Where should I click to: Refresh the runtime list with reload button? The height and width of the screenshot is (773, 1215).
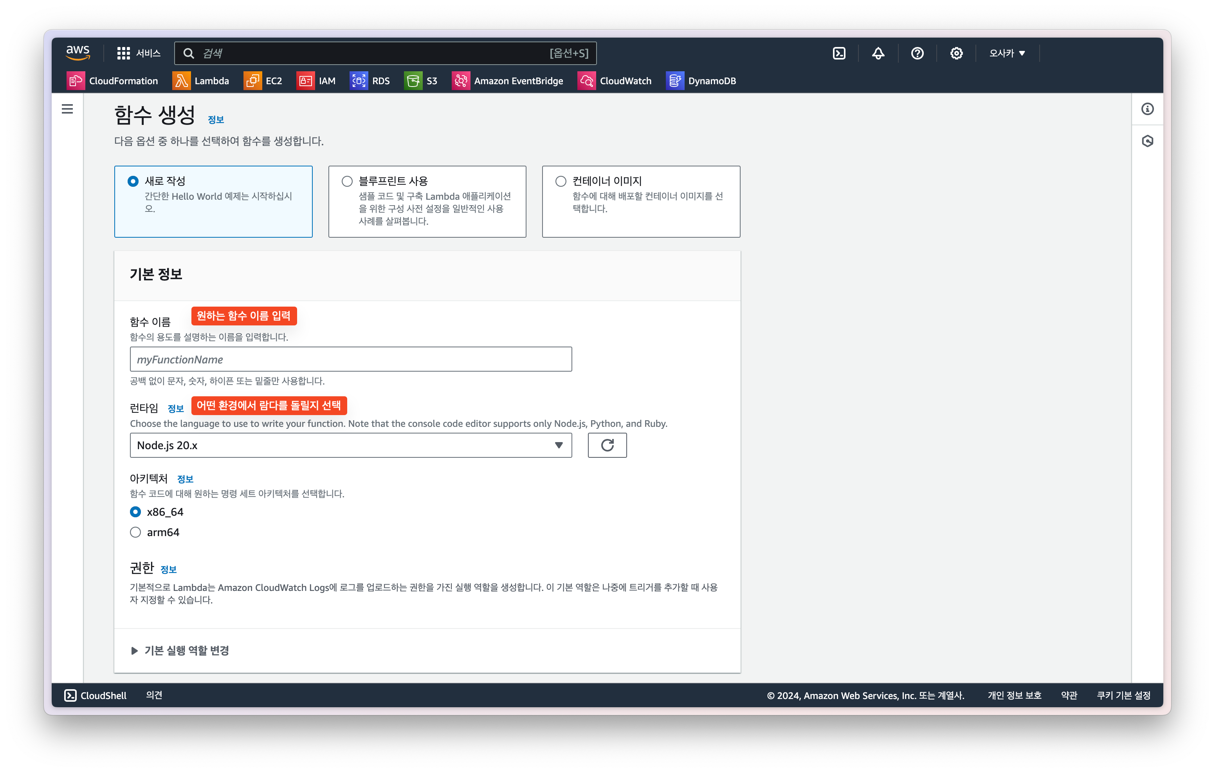(x=607, y=445)
